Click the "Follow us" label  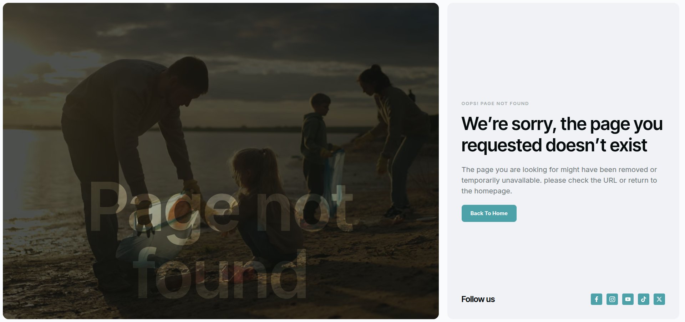coord(478,299)
